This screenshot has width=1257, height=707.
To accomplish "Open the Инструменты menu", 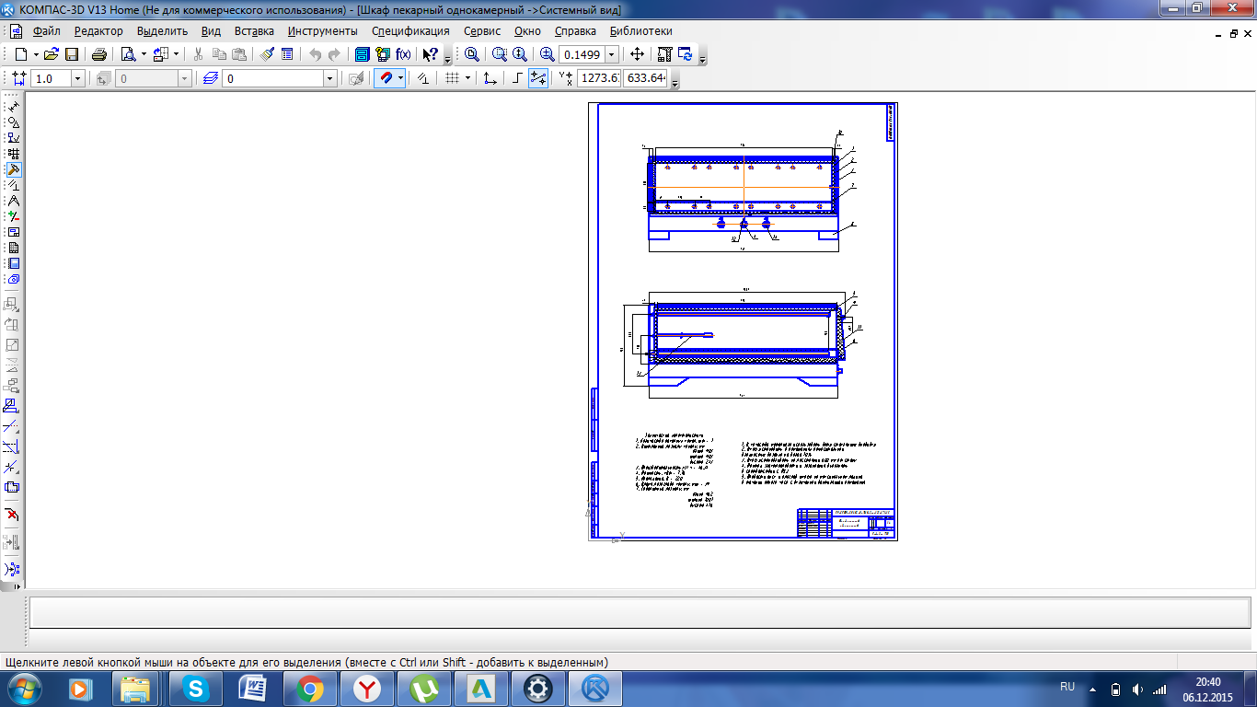I will point(323,30).
